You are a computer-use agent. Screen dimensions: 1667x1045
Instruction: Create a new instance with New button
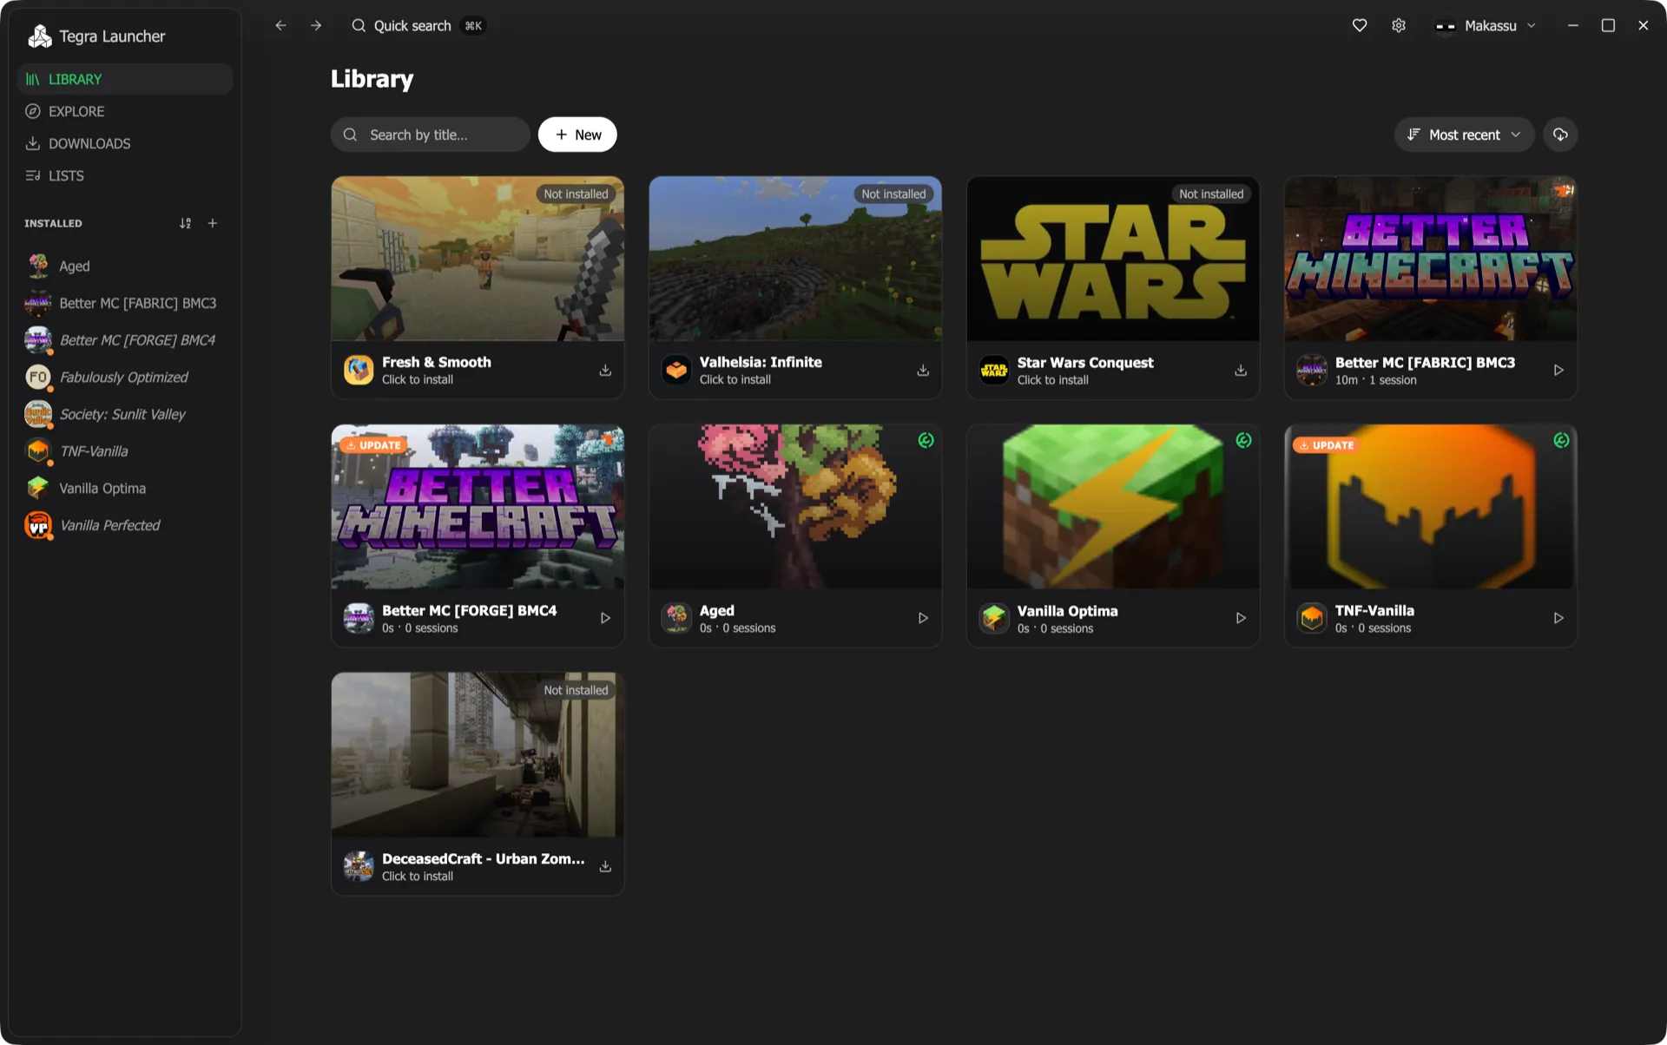(577, 135)
